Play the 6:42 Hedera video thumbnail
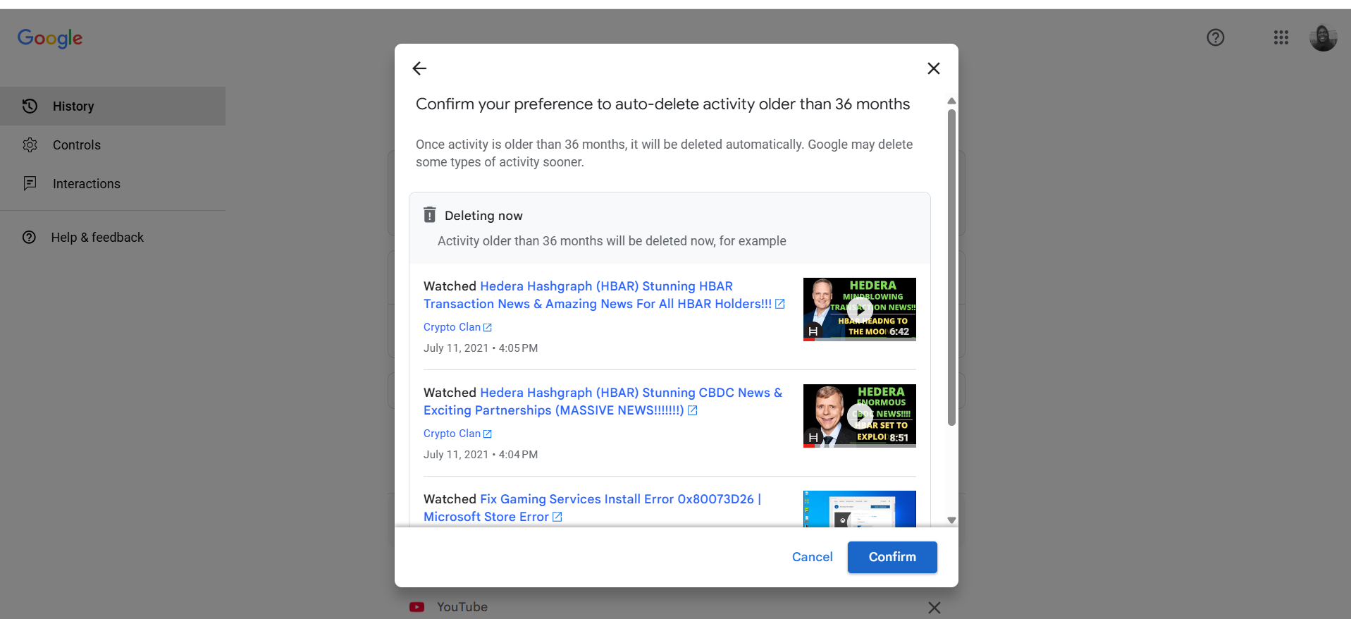 (860, 309)
